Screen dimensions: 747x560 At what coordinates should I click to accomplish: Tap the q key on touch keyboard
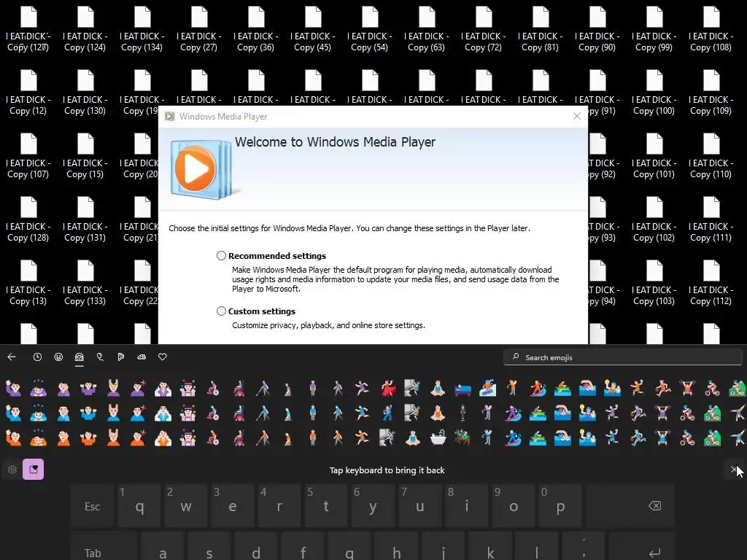click(x=139, y=506)
